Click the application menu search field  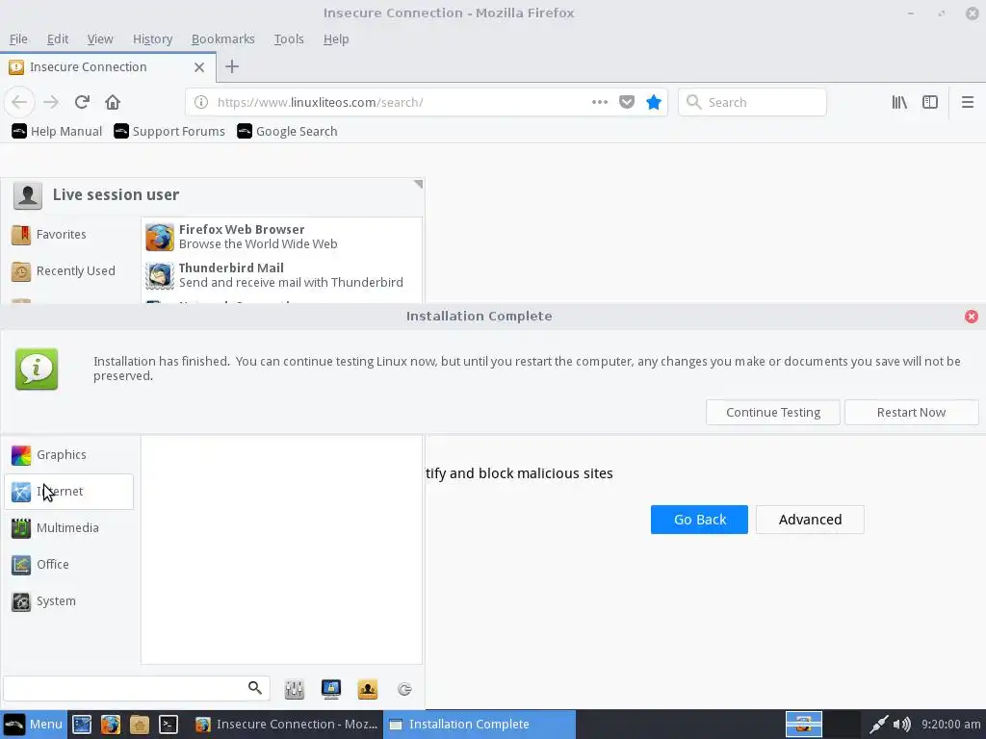pyautogui.click(x=137, y=689)
